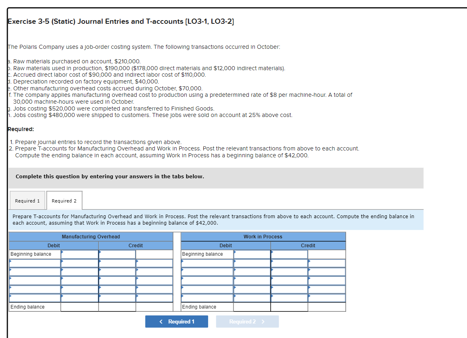467x338 pixels.
Task: Click the first empty credit amount cell for Manufacturing Overhead
Action: 154,262
